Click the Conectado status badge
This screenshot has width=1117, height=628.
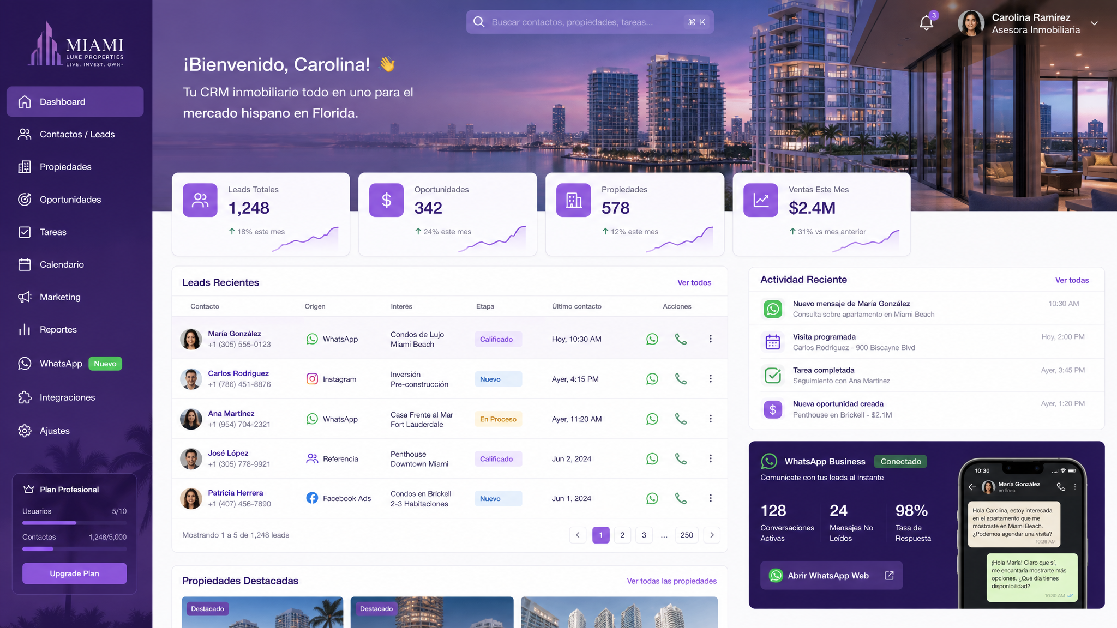(x=900, y=461)
